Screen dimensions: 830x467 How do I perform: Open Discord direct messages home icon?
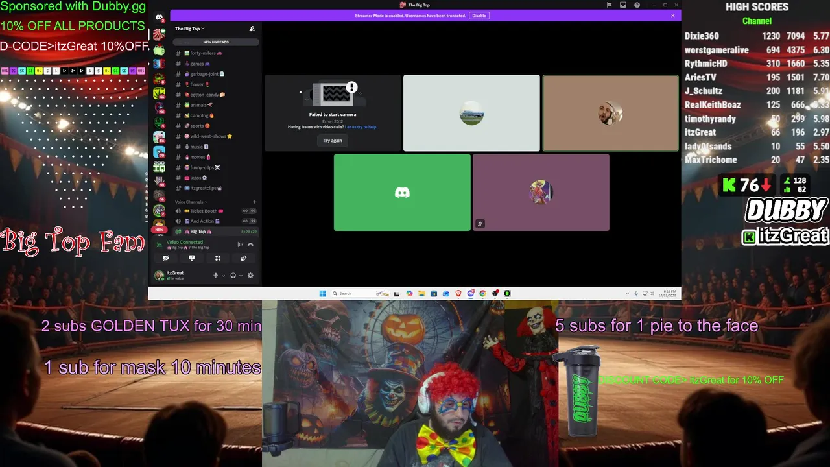[x=159, y=18]
